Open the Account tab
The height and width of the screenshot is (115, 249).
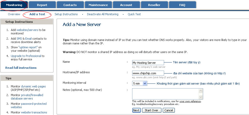126,5
